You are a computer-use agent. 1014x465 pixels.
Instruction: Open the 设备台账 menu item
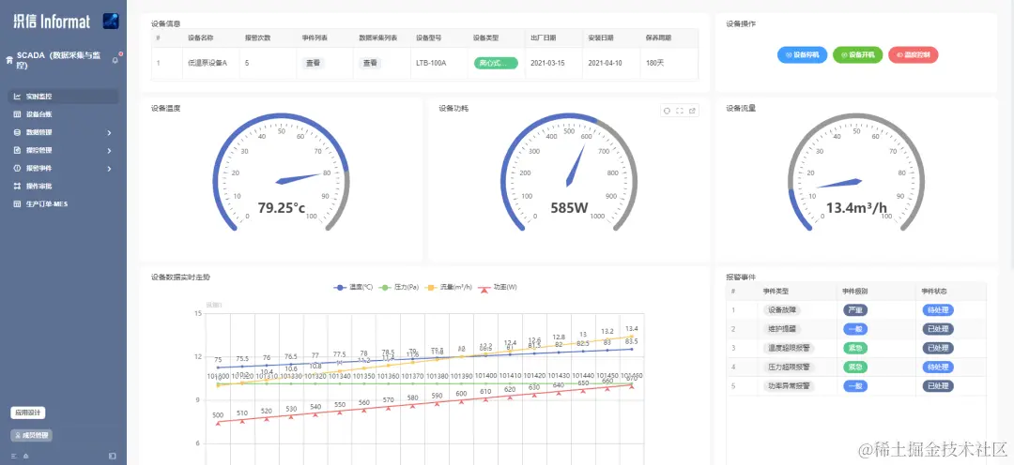(64, 114)
